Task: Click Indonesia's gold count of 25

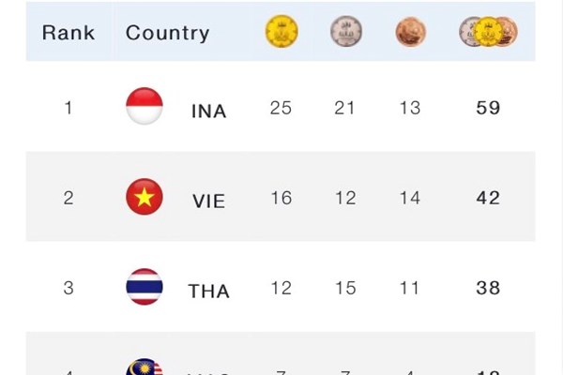Action: point(281,108)
